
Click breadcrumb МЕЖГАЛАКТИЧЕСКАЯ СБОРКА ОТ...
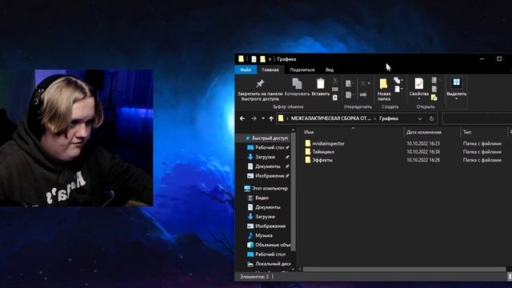tap(330, 118)
